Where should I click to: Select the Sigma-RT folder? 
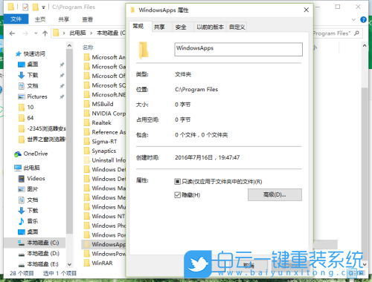(104, 142)
